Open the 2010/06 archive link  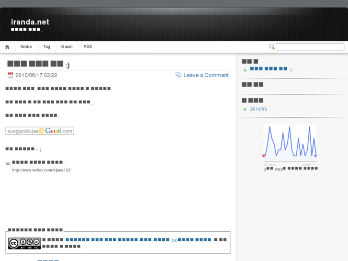pyautogui.click(x=258, y=109)
